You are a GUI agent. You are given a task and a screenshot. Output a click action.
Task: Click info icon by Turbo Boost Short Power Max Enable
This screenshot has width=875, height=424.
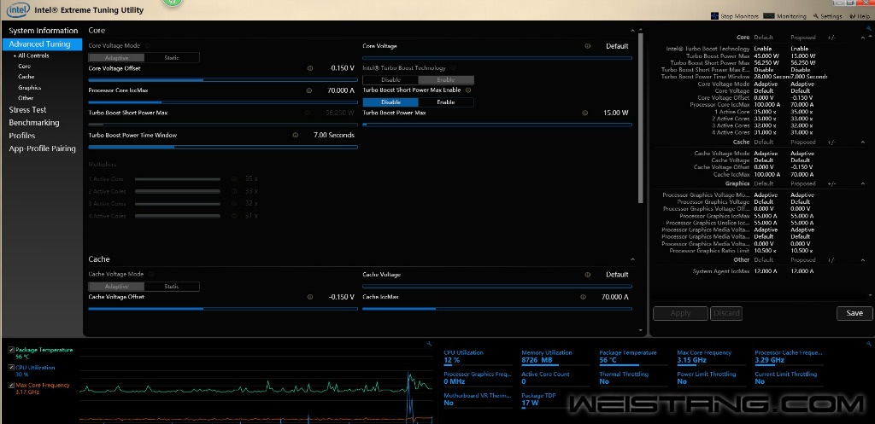point(468,90)
